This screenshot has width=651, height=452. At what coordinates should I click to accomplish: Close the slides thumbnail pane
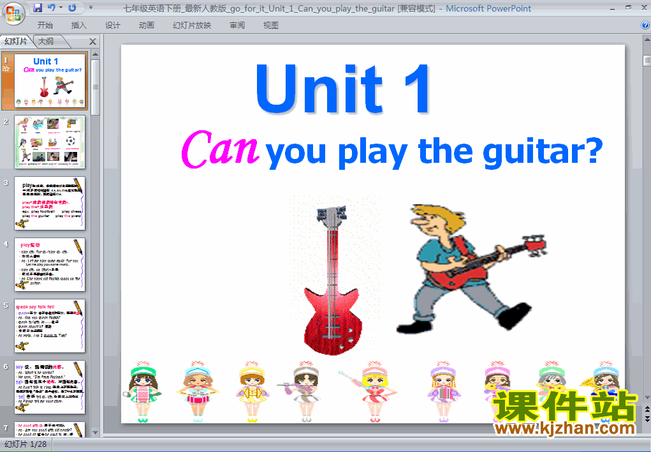pyautogui.click(x=92, y=41)
